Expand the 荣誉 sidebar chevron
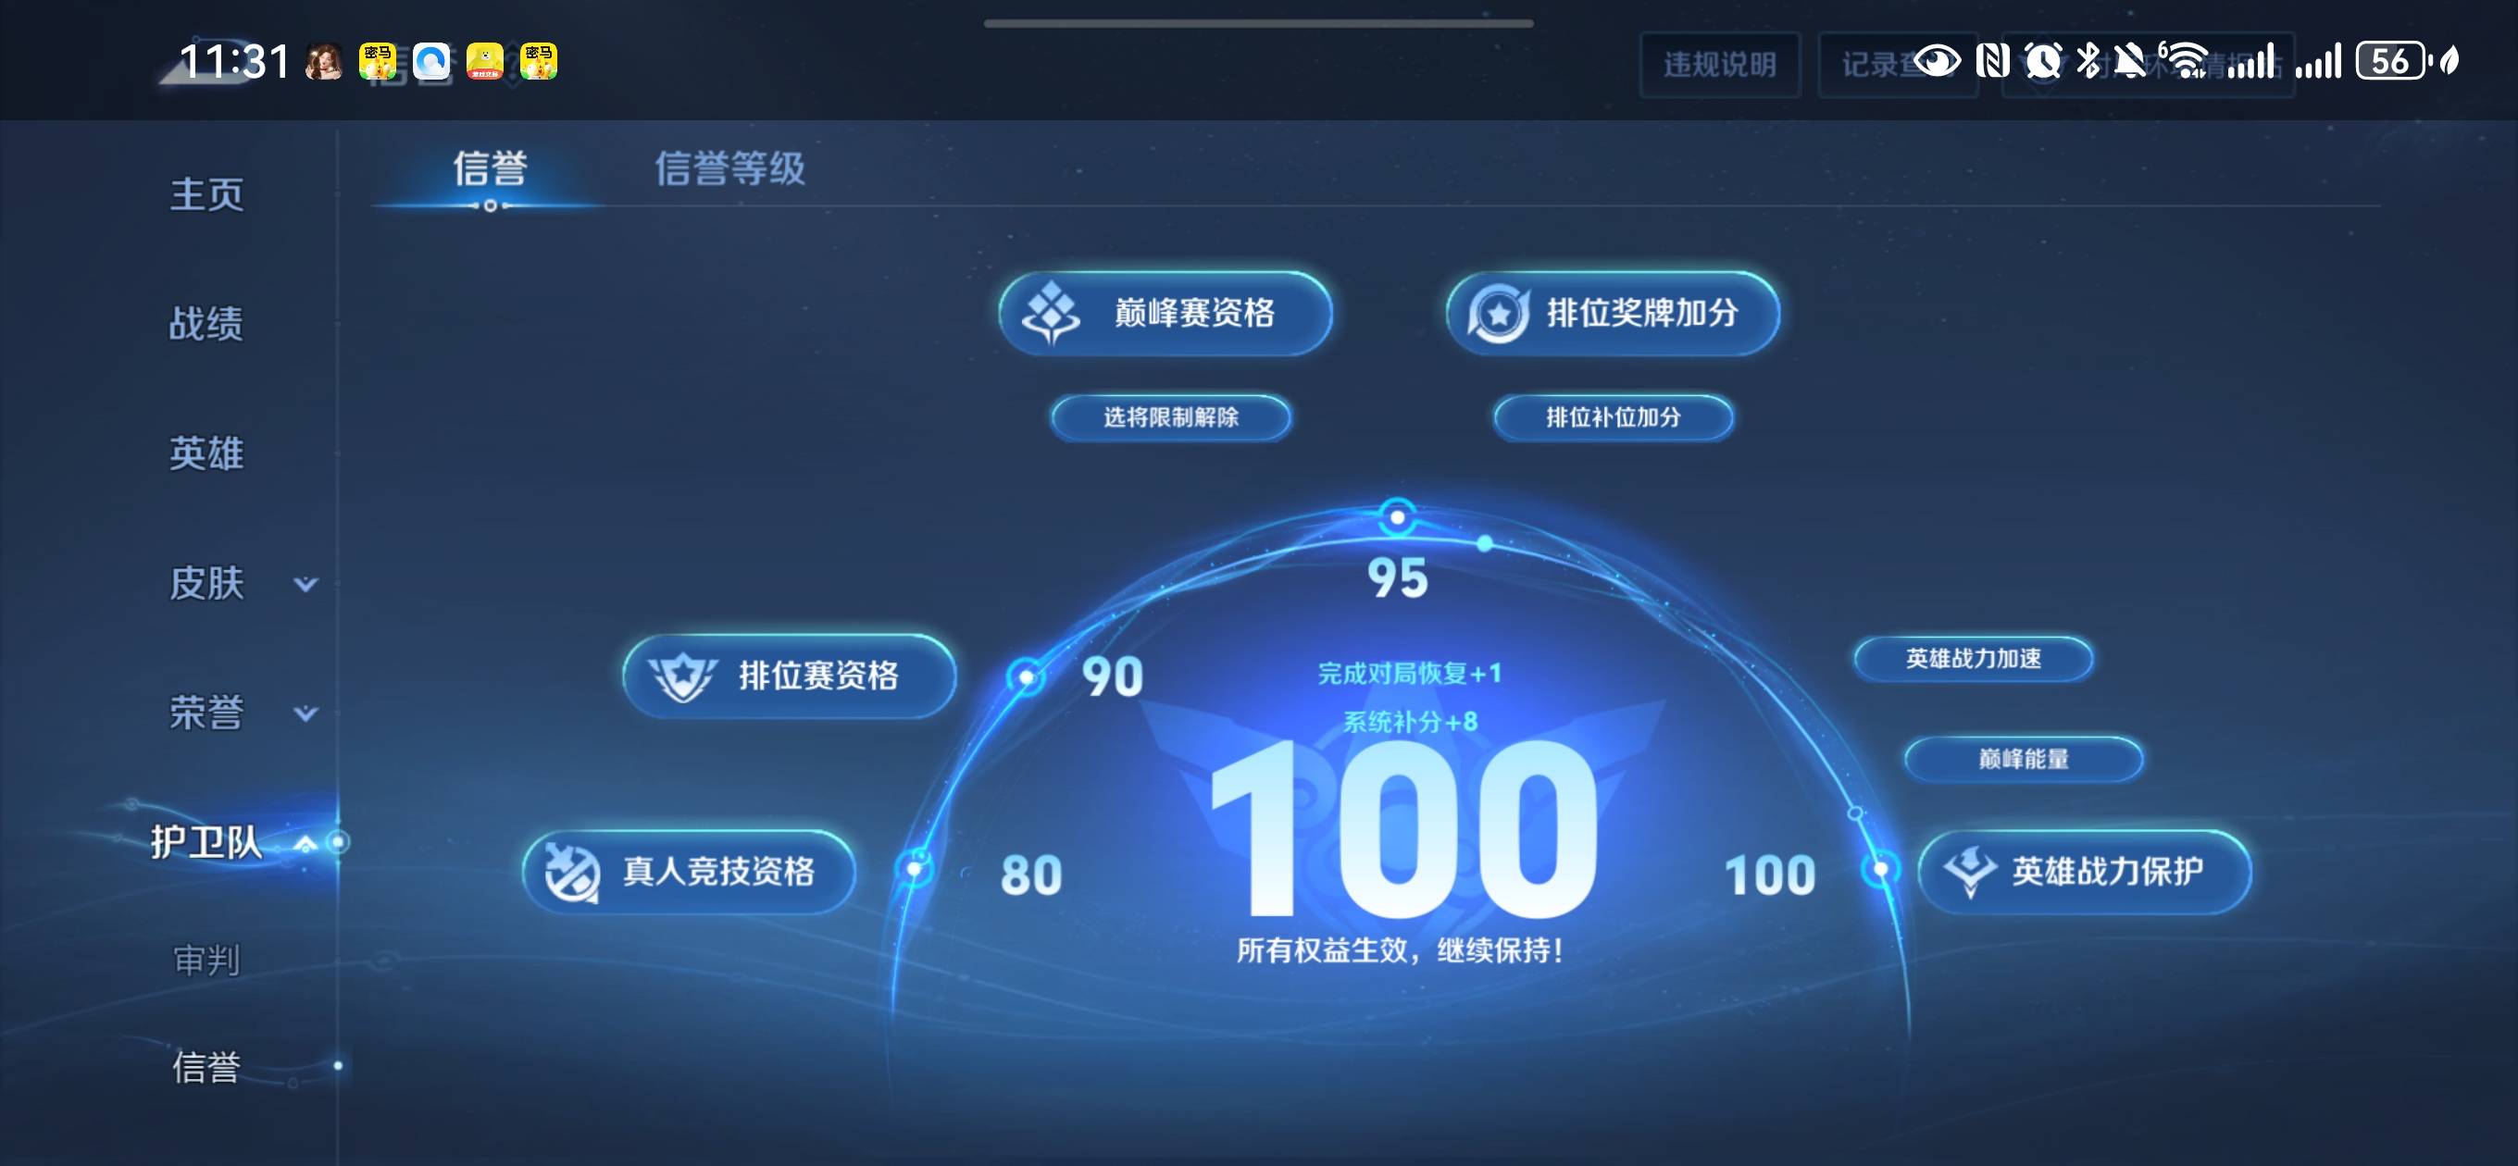2518x1166 pixels. point(305,713)
